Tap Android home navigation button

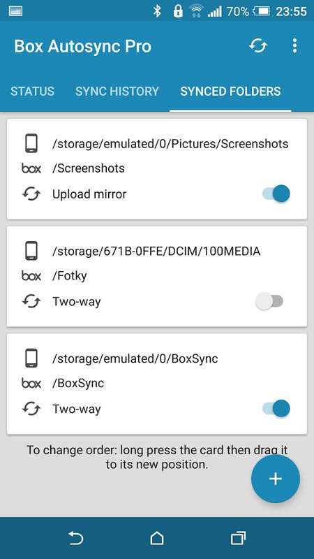pos(157,538)
